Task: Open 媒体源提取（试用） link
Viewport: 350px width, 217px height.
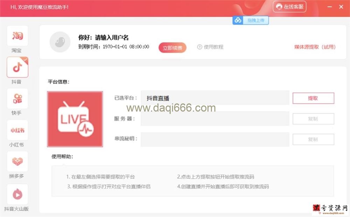Action: coord(315,47)
